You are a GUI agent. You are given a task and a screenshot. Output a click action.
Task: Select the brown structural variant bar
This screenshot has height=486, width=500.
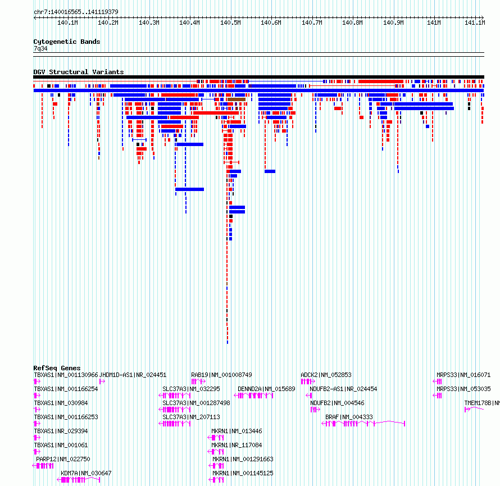tap(237, 99)
